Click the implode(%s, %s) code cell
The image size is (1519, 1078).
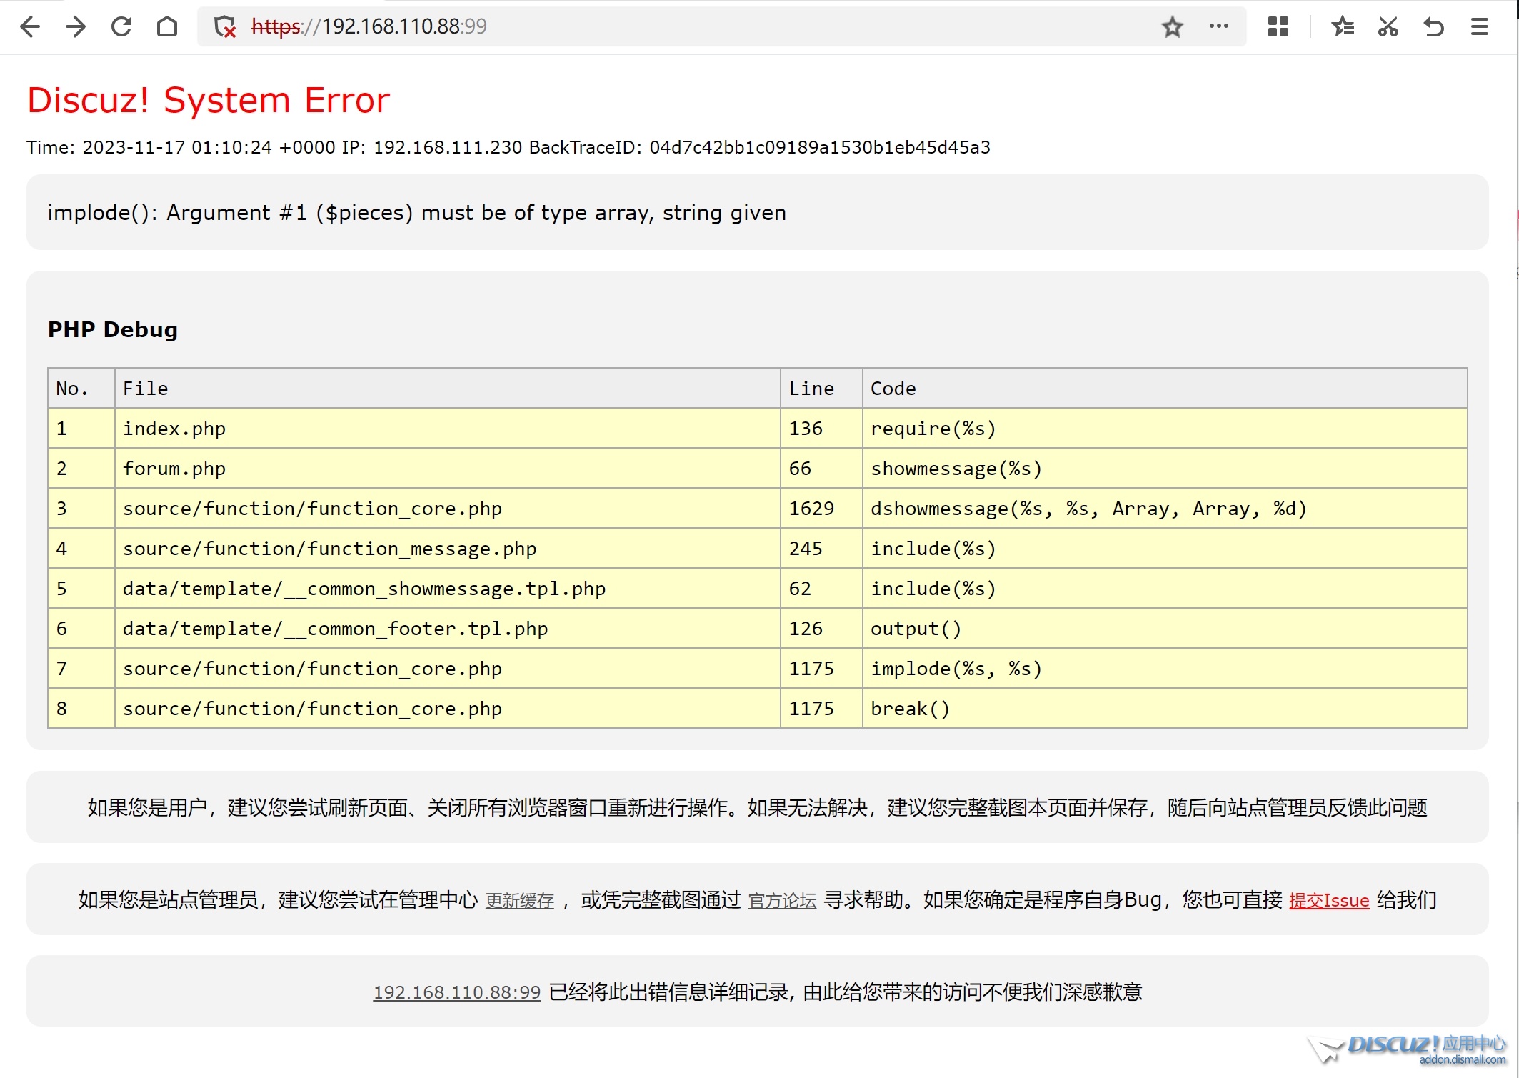(x=1165, y=669)
